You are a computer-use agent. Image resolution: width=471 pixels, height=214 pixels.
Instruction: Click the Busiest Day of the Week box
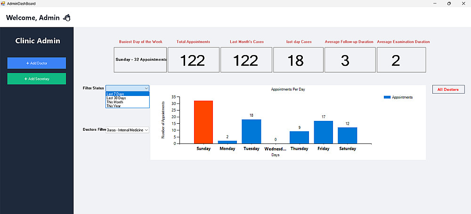click(x=140, y=60)
